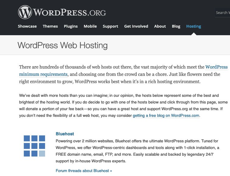
Task: Click the Bluehost grid logo
Action: (x=34, y=146)
